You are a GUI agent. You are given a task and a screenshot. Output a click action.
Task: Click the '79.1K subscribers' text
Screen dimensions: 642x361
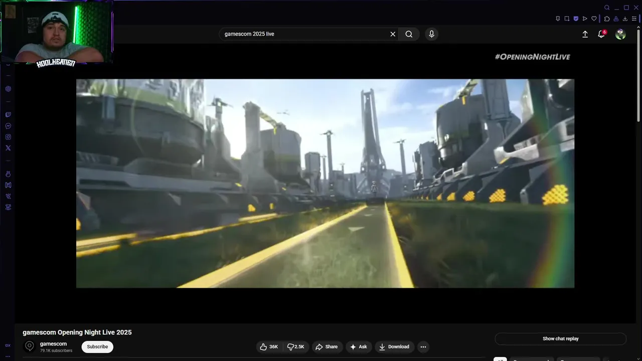56,351
